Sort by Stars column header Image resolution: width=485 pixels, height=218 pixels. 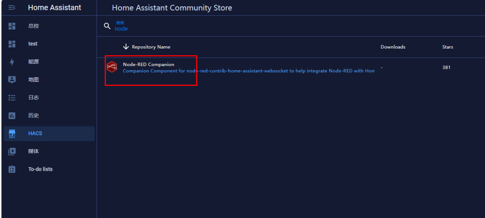pos(448,47)
